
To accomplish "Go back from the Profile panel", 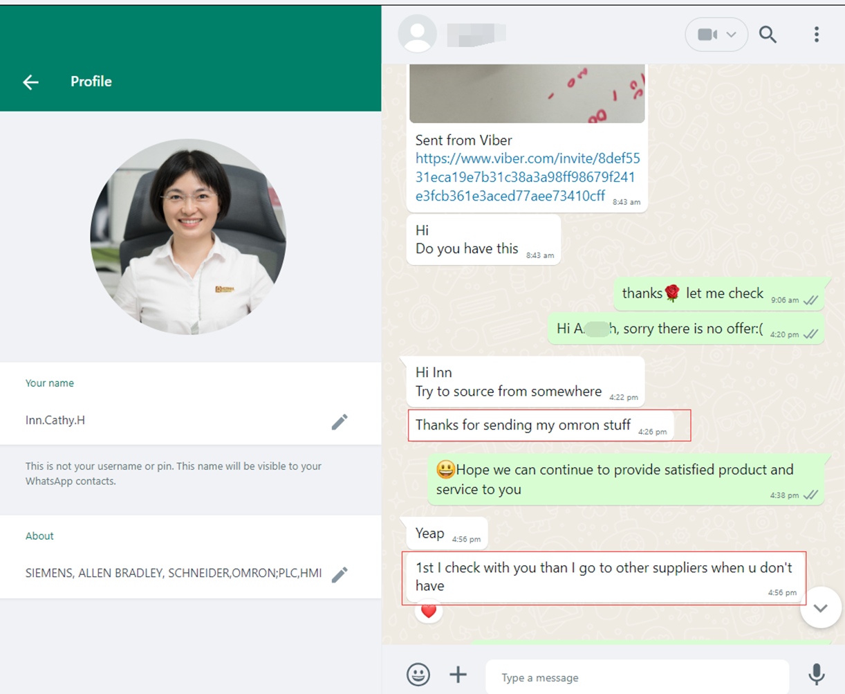I will point(30,82).
